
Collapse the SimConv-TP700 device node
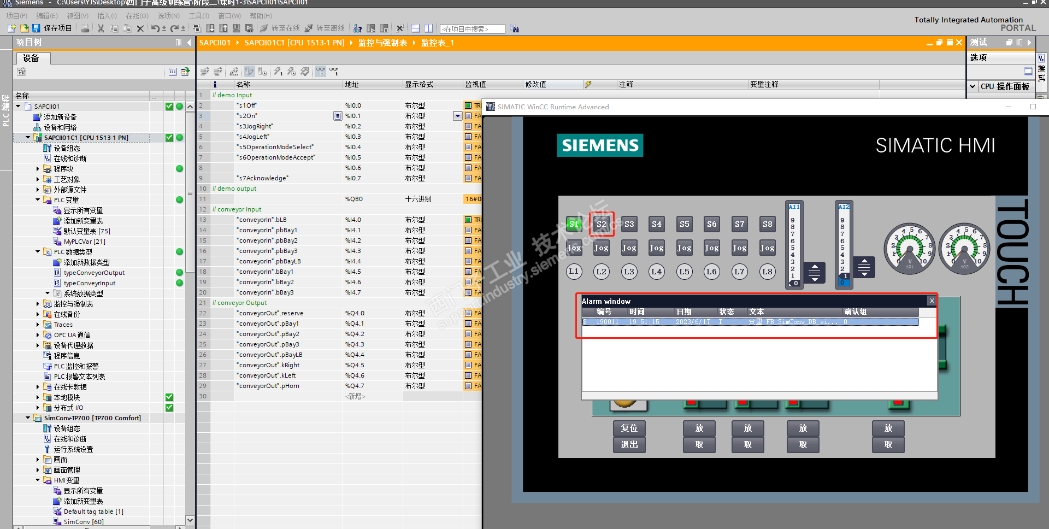coord(28,418)
